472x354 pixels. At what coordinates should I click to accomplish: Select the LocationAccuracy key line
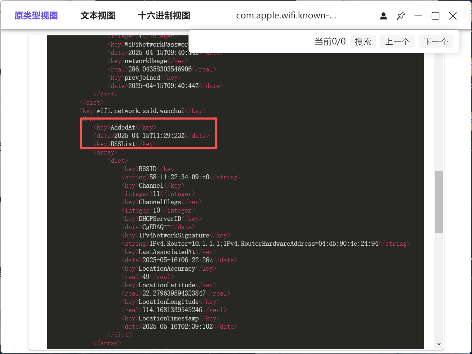tap(169, 268)
